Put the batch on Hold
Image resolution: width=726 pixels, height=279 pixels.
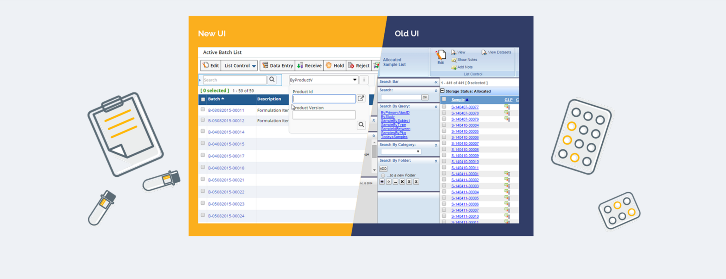click(x=335, y=66)
